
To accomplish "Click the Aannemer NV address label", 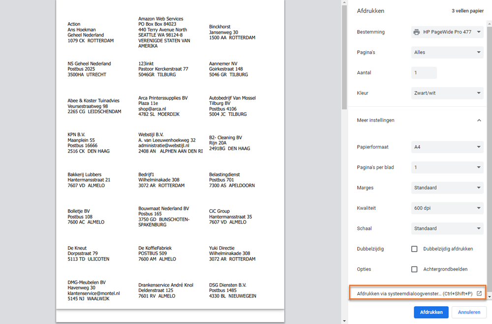I will click(228, 69).
